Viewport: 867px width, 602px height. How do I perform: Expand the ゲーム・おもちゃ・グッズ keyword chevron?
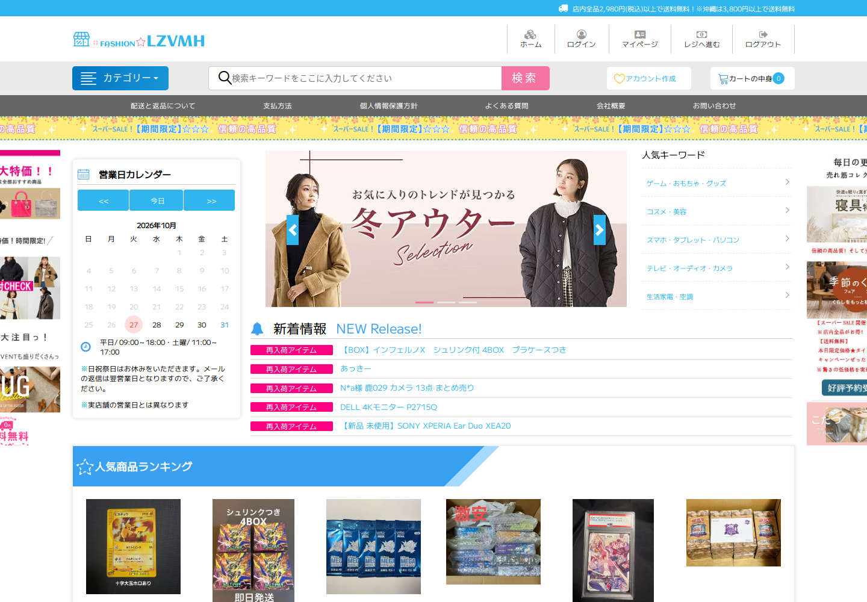788,182
